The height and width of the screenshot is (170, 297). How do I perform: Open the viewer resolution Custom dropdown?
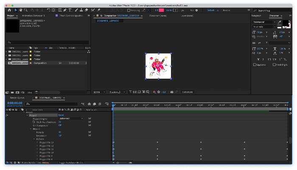tap(117, 92)
